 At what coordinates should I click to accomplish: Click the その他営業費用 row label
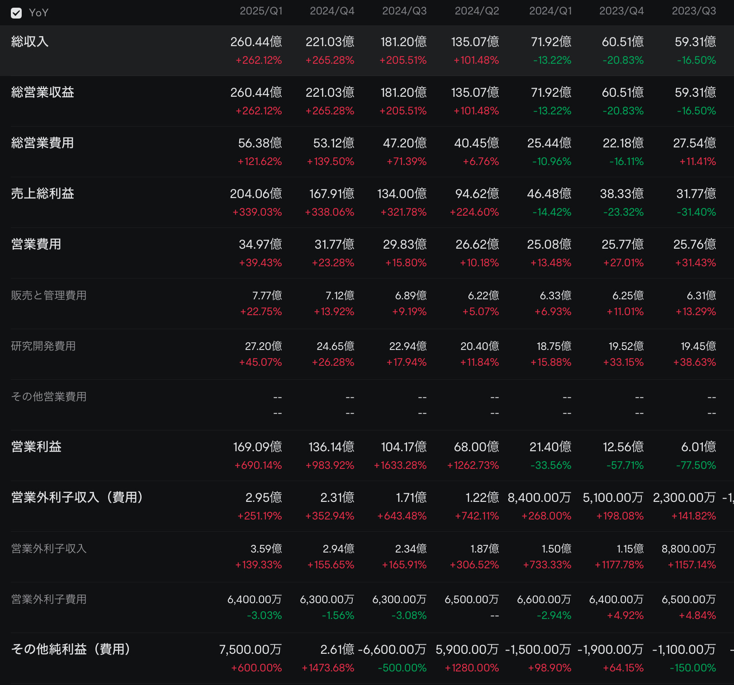pos(49,397)
